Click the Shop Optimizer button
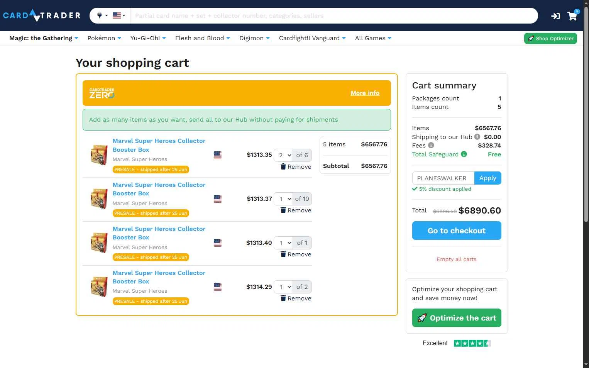The height and width of the screenshot is (368, 589). click(x=550, y=38)
